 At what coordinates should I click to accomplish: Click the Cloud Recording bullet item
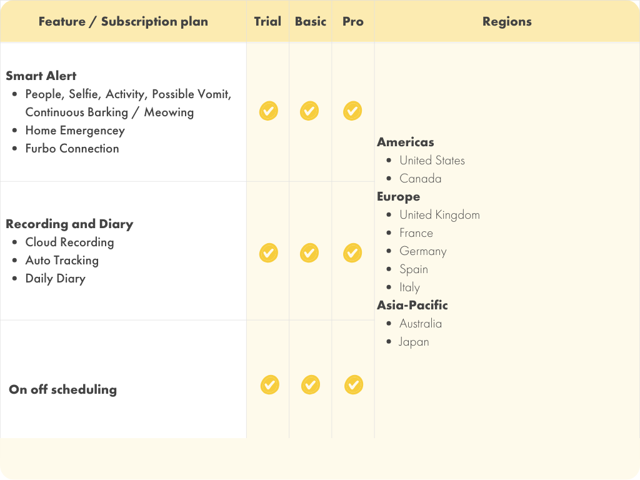(x=69, y=242)
